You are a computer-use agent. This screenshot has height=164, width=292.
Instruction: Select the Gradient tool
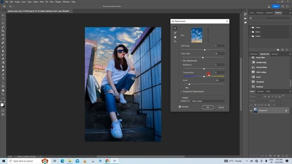3,62
